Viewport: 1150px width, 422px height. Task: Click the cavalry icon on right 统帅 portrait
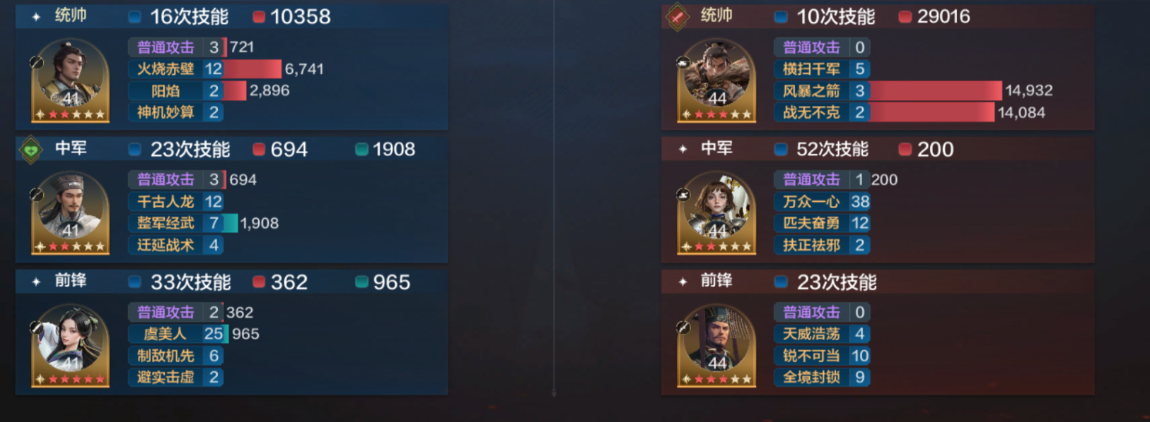683,62
